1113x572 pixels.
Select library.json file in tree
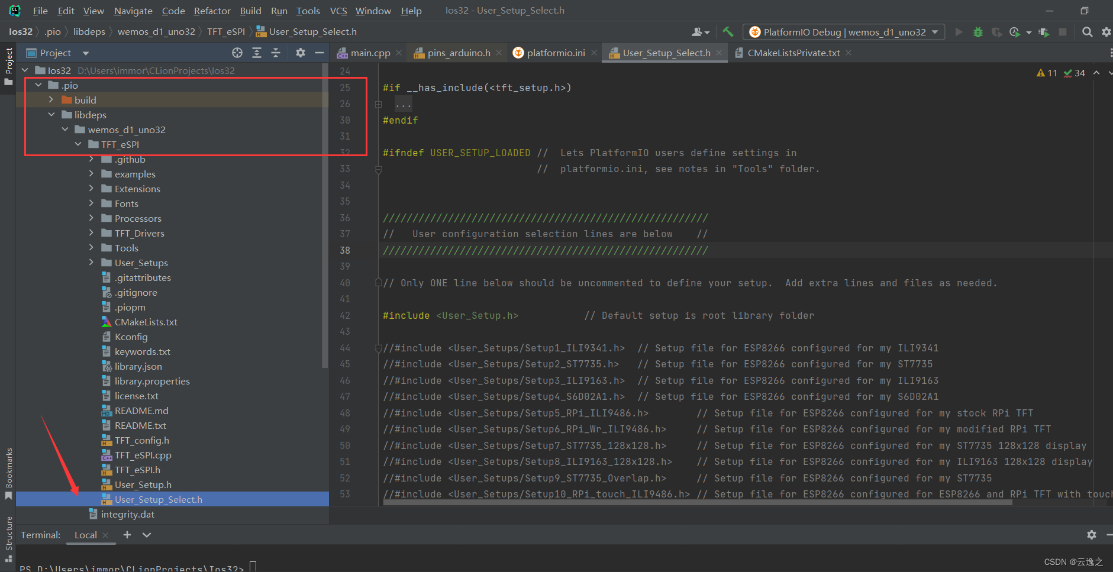pos(138,366)
